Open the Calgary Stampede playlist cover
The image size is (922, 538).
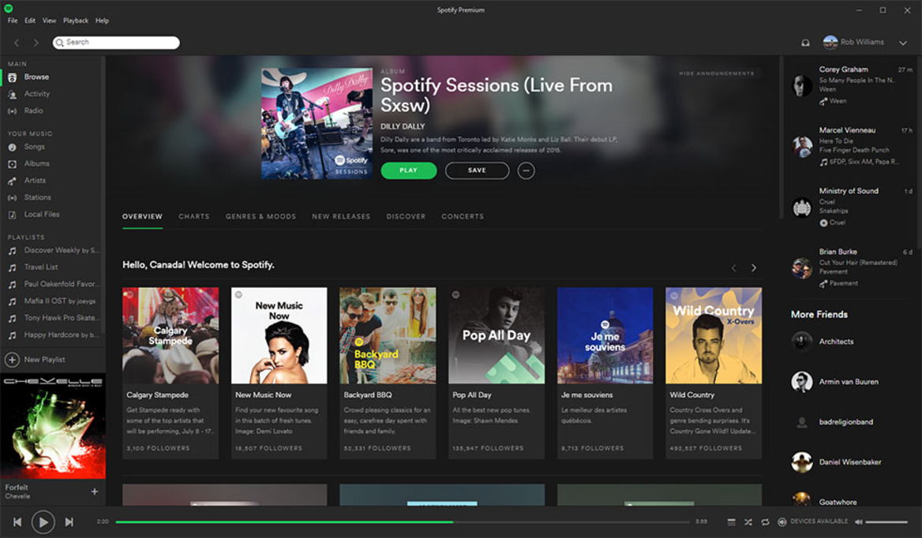(x=171, y=335)
